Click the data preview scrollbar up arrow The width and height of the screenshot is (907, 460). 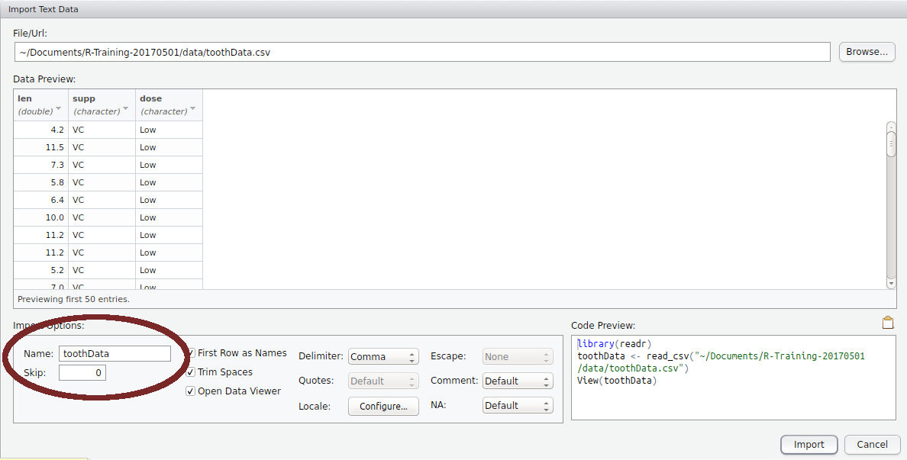pyautogui.click(x=891, y=127)
